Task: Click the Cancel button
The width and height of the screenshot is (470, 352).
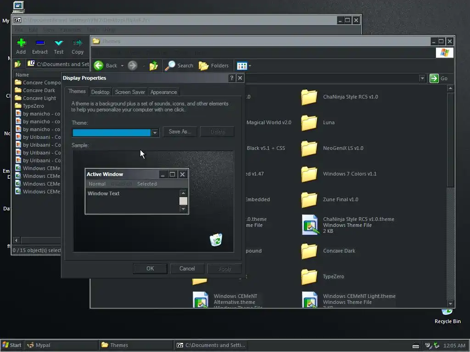Action: 187,269
